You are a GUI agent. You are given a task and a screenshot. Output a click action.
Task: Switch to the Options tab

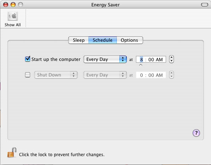click(x=129, y=40)
